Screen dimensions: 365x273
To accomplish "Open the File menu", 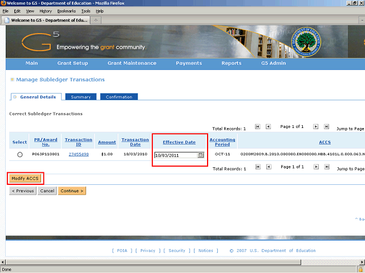I will coord(5,11).
